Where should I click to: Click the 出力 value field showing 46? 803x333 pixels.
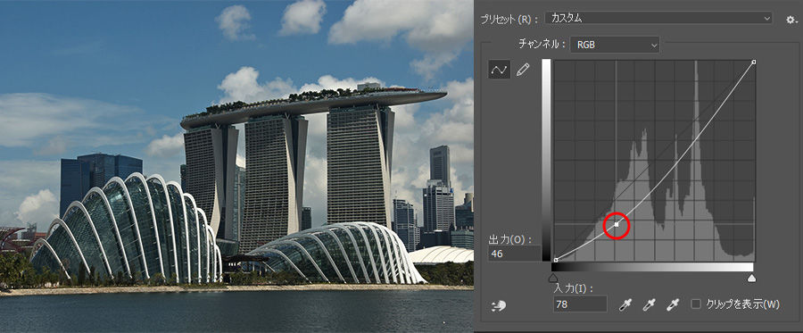tap(514, 253)
